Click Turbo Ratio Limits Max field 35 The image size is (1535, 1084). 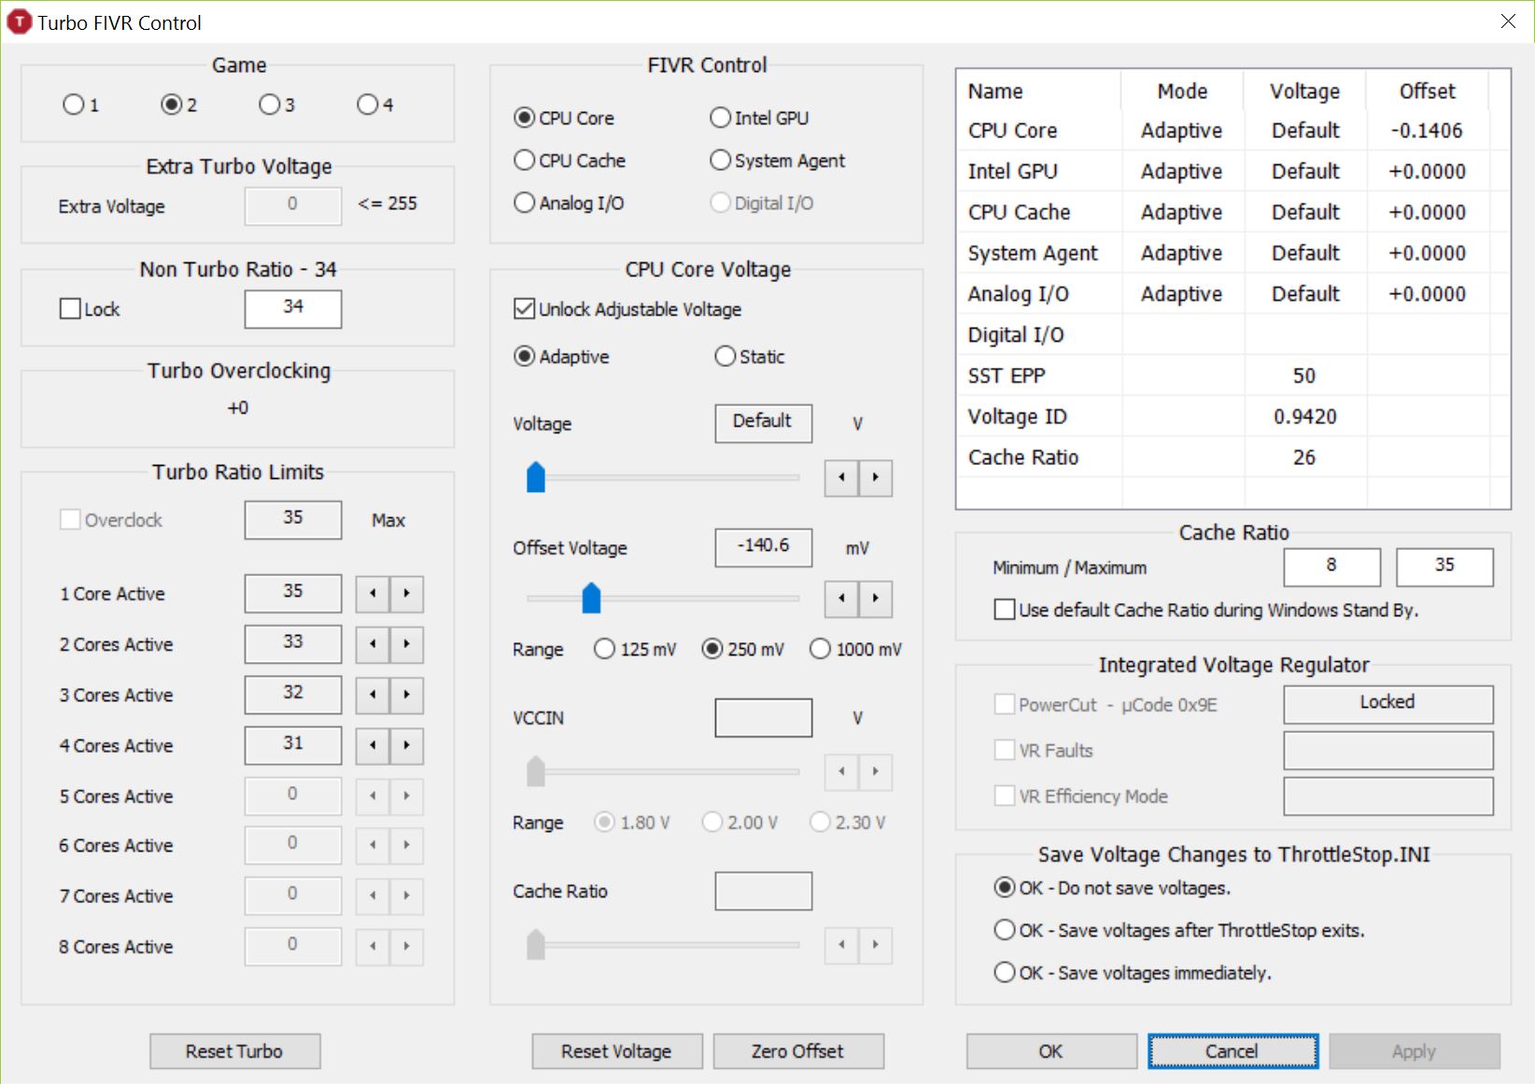pos(293,520)
